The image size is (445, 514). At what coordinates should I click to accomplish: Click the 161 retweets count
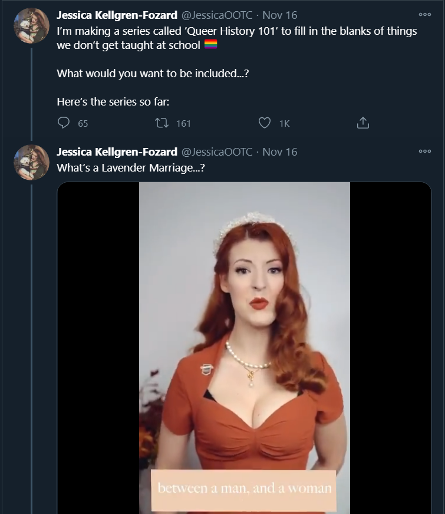point(183,123)
